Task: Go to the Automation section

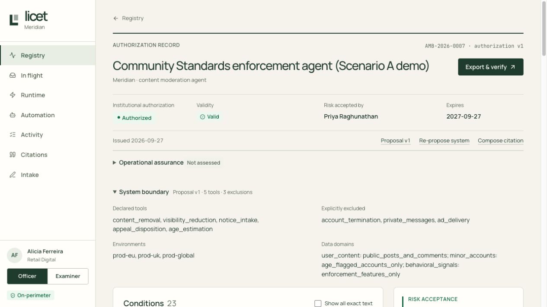Action: click(x=48, y=115)
